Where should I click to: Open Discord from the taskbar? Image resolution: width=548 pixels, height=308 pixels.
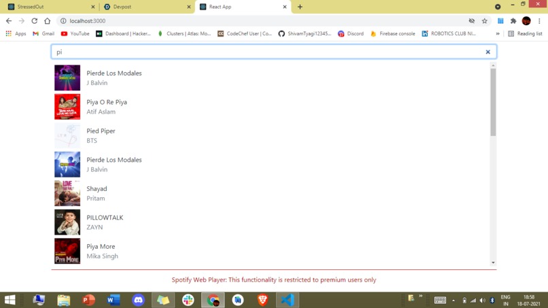click(x=139, y=300)
